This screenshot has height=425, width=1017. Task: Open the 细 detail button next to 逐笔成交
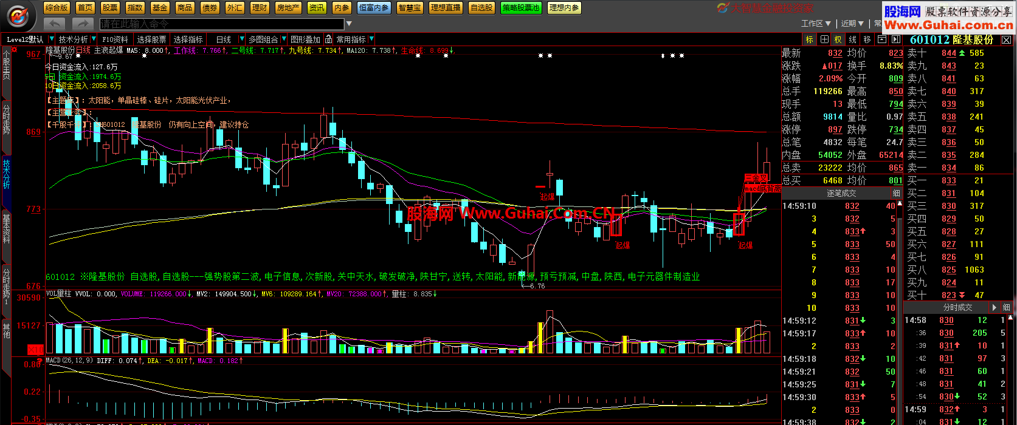coord(897,193)
